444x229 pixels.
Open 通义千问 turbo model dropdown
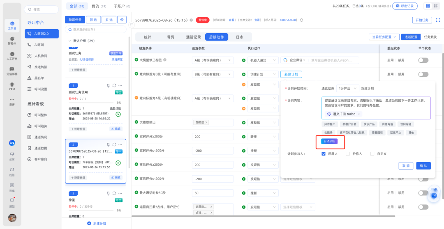(341, 114)
